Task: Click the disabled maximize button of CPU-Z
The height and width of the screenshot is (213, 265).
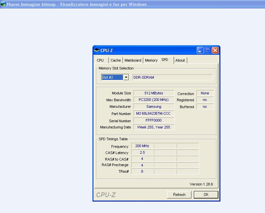Action: point(208,50)
